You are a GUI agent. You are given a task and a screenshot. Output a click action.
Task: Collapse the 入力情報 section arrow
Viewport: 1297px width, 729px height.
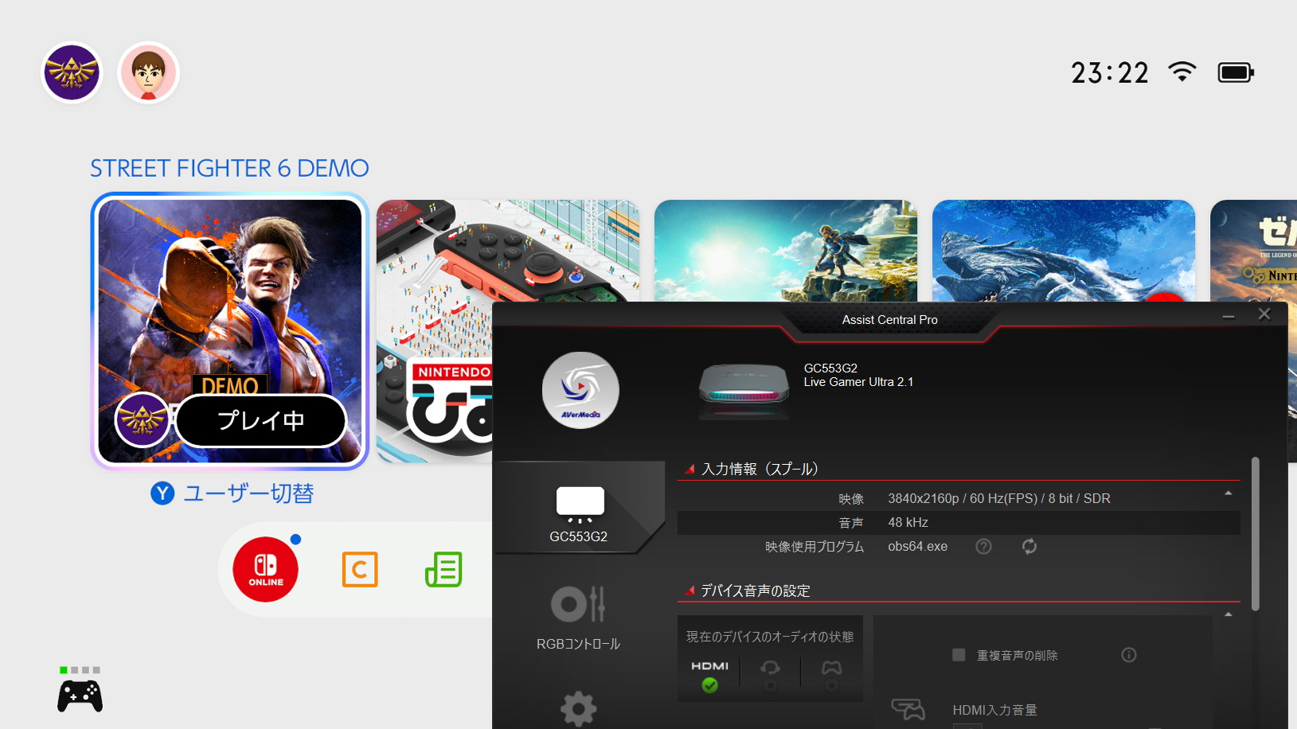coord(1229,493)
